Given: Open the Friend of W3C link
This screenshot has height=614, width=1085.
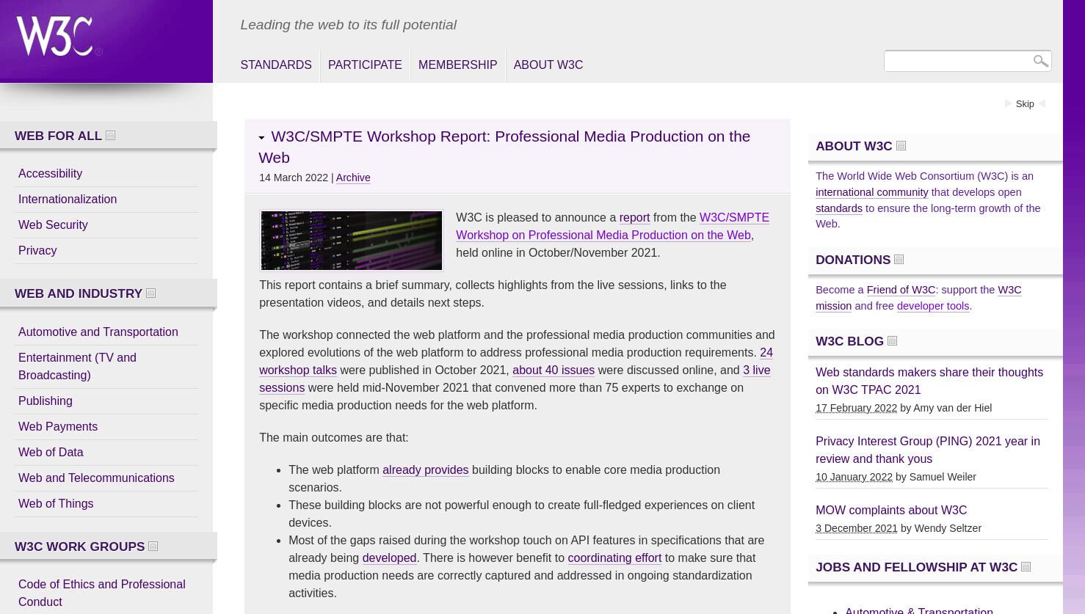Looking at the screenshot, I should click(x=901, y=290).
